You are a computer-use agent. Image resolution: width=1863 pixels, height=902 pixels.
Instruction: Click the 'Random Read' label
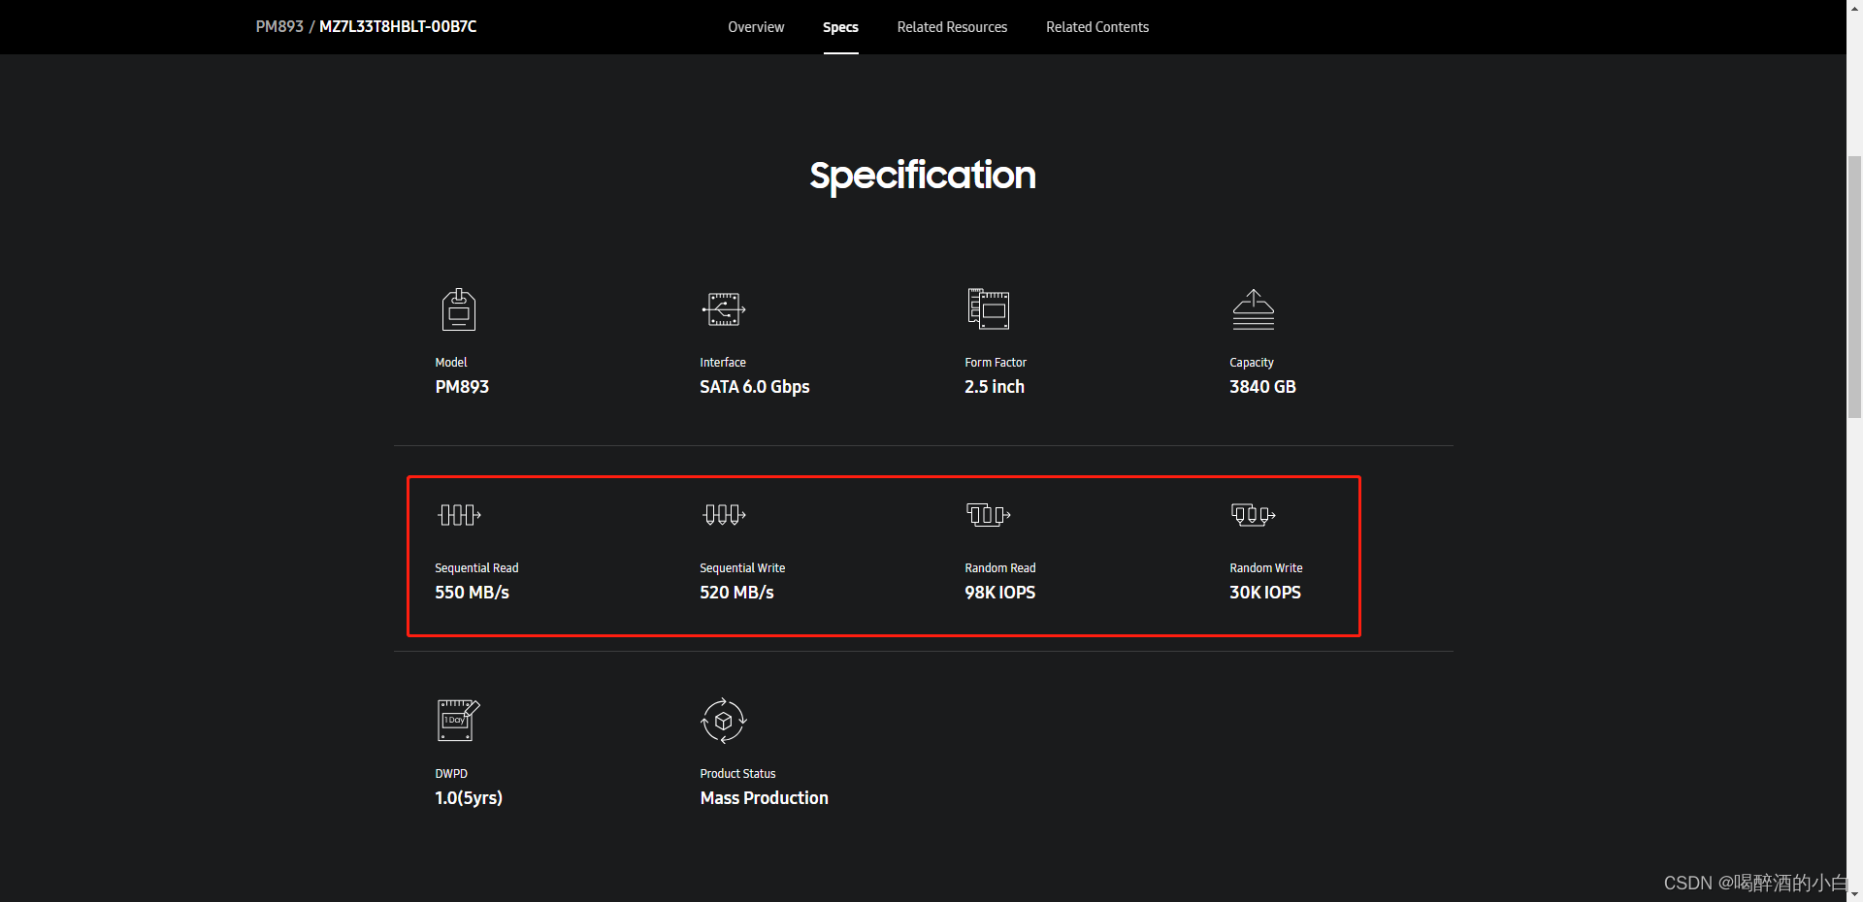click(1000, 568)
